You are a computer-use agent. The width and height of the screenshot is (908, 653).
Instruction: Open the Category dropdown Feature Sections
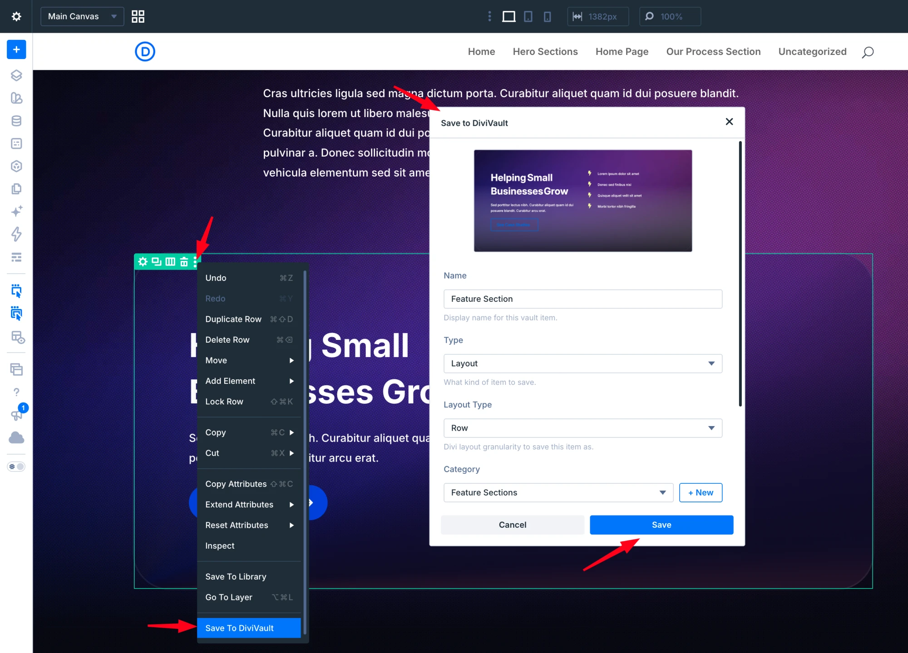coord(558,492)
